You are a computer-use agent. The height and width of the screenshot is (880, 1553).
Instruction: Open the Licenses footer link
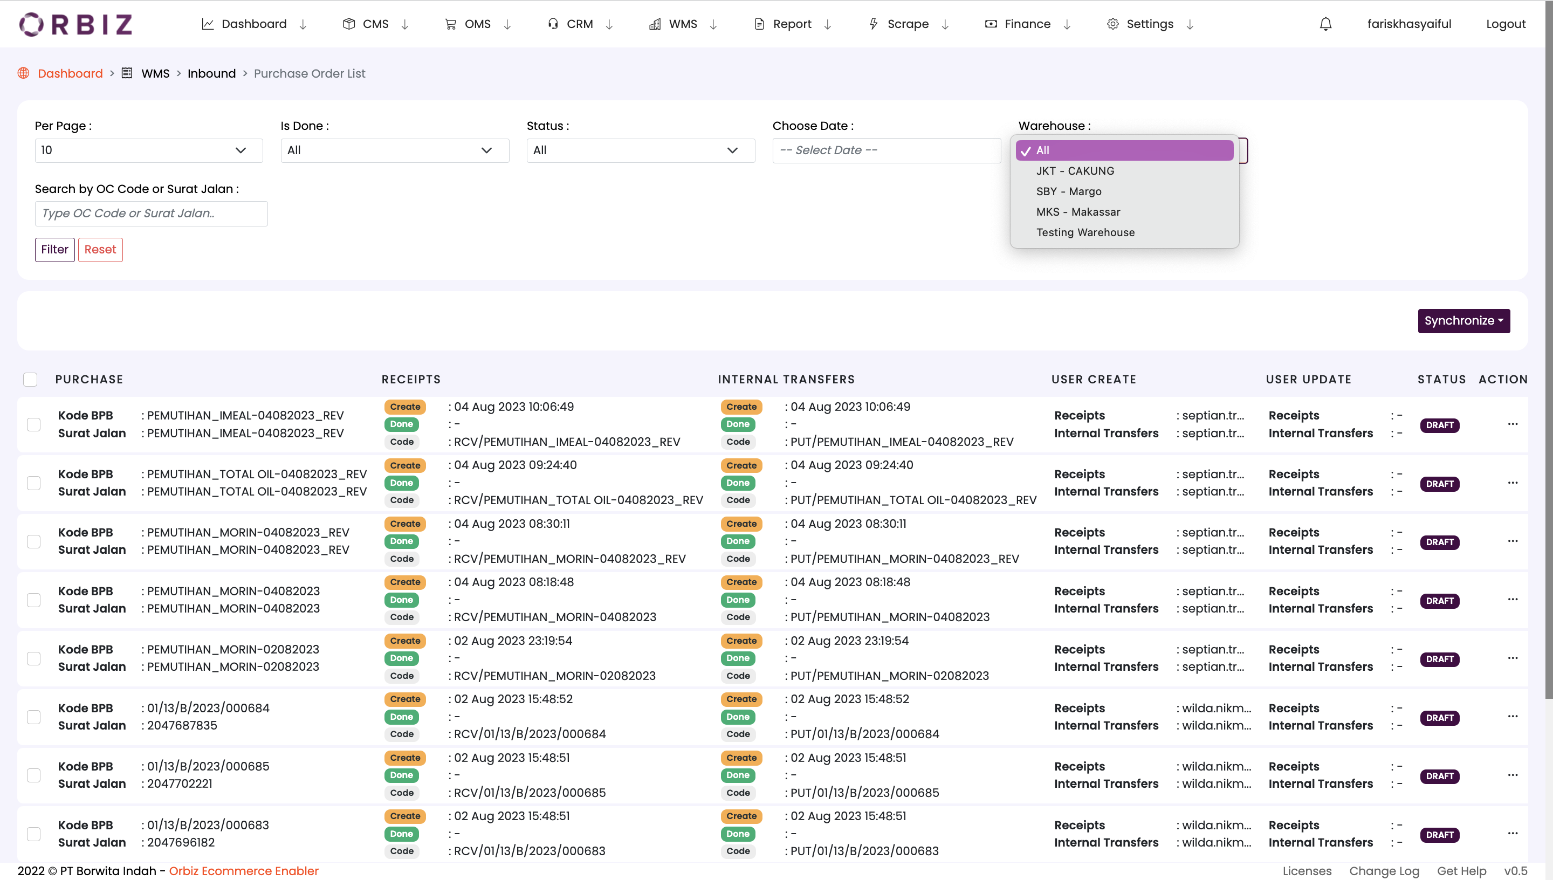(x=1307, y=871)
